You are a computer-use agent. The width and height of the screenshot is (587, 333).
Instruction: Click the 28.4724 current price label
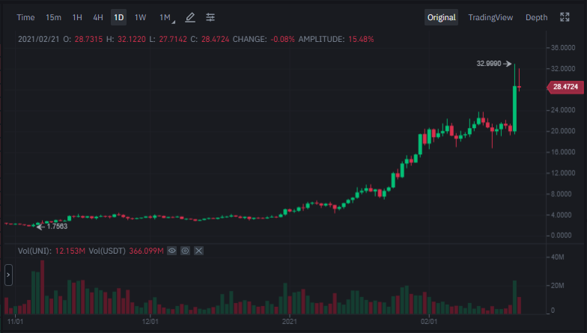coord(565,87)
